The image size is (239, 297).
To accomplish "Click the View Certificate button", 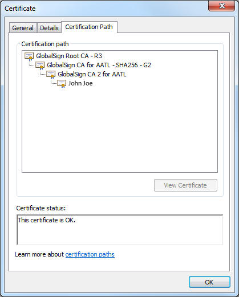I will tap(185, 185).
